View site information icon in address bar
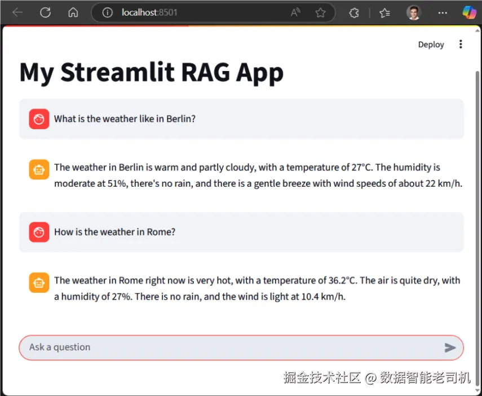482x396 pixels. (107, 12)
